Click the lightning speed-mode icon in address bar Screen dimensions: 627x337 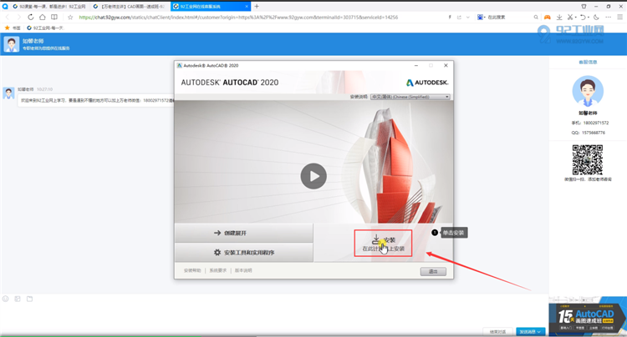(x=450, y=18)
